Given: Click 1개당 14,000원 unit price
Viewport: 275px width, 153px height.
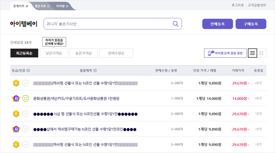Looking at the screenshot, I should click(209, 99).
